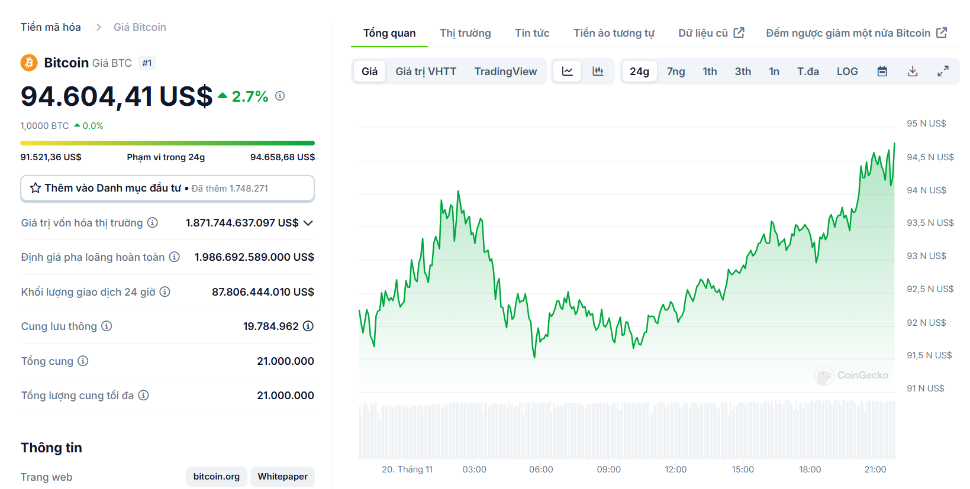Go to Tiền mã hóa breadcrumb link
The width and height of the screenshot is (970, 489).
(51, 27)
